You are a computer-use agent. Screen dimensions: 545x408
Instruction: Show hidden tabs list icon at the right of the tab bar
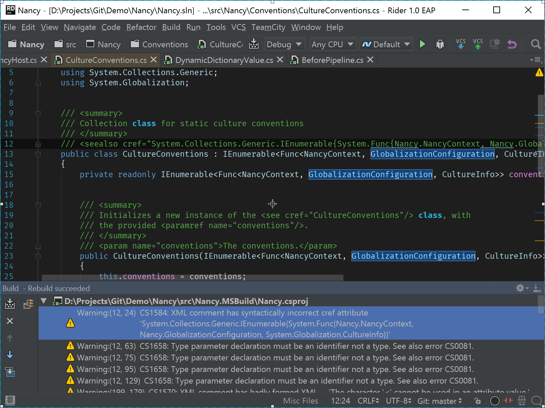535,60
